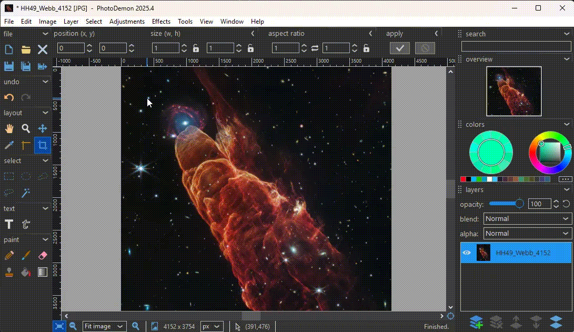Click the Merge layers icon at far right
This screenshot has width=574, height=332.
[556, 322]
